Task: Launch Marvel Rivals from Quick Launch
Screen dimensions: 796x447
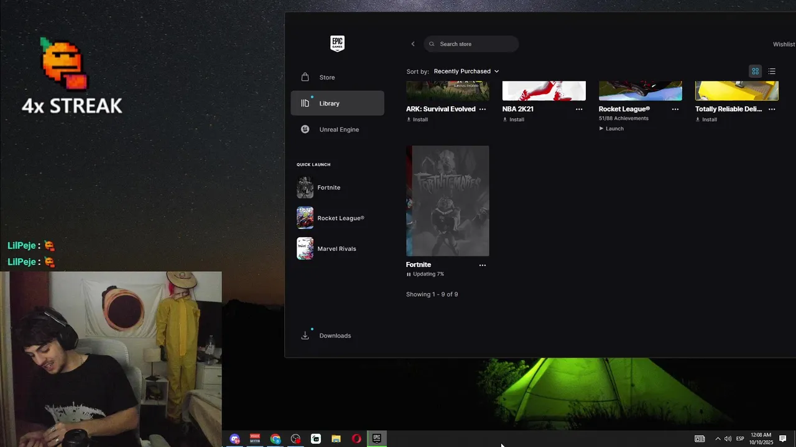Action: 336,248
